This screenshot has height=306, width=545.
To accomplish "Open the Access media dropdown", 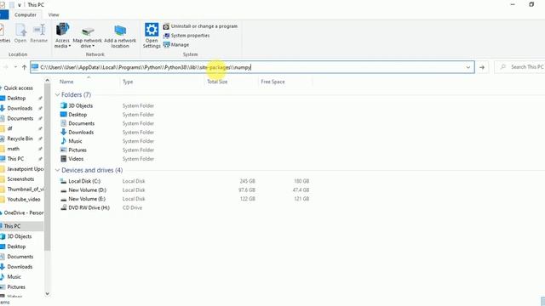I will pos(62,36).
